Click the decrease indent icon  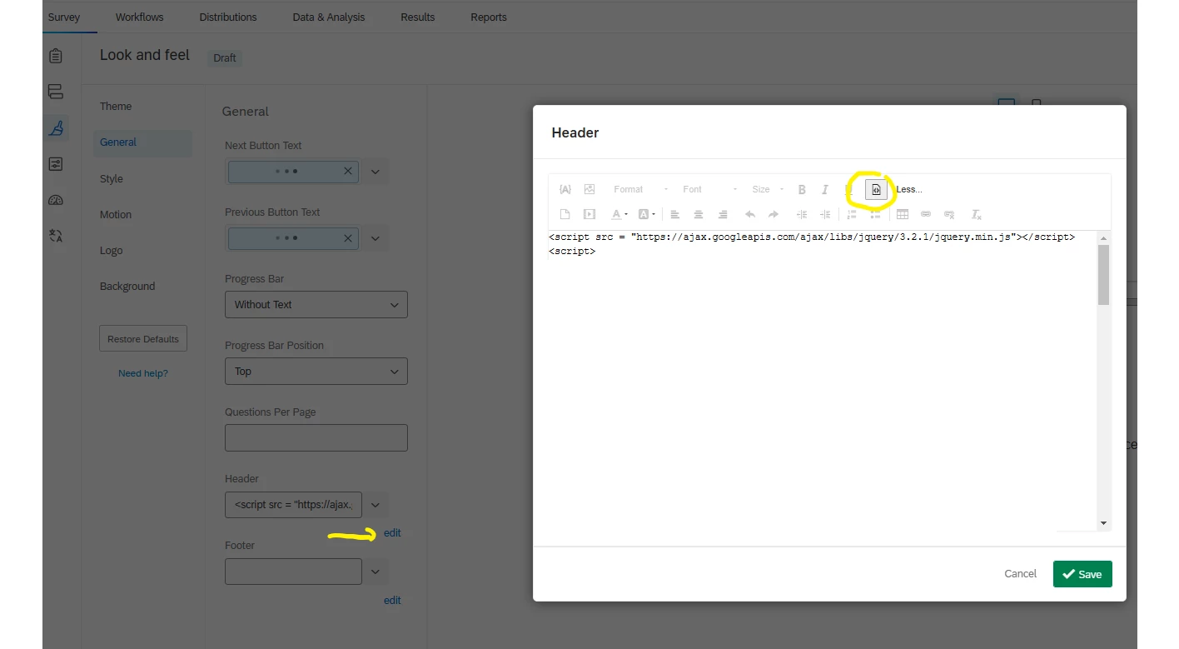[802, 214]
